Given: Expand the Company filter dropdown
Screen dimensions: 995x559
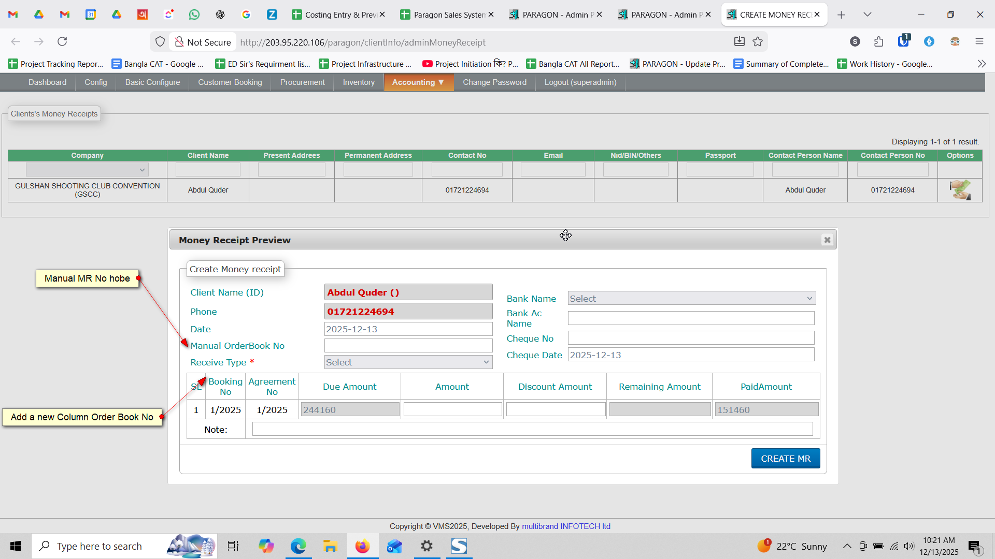Looking at the screenshot, I should [x=87, y=170].
